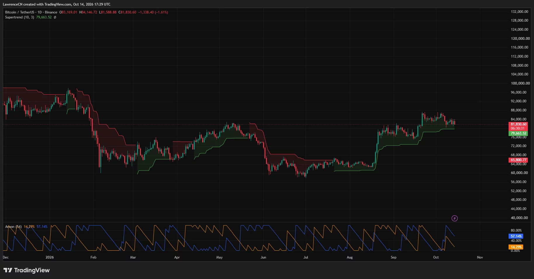Click the 80.00% Aroon axis label

point(516,230)
